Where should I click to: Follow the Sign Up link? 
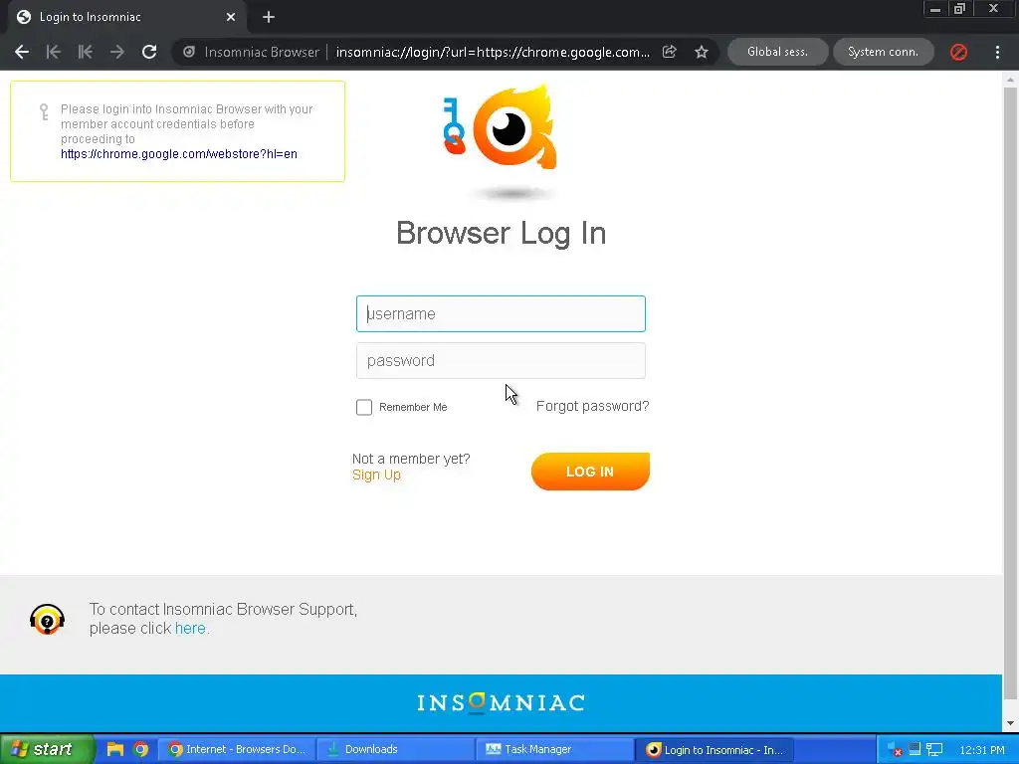click(376, 475)
